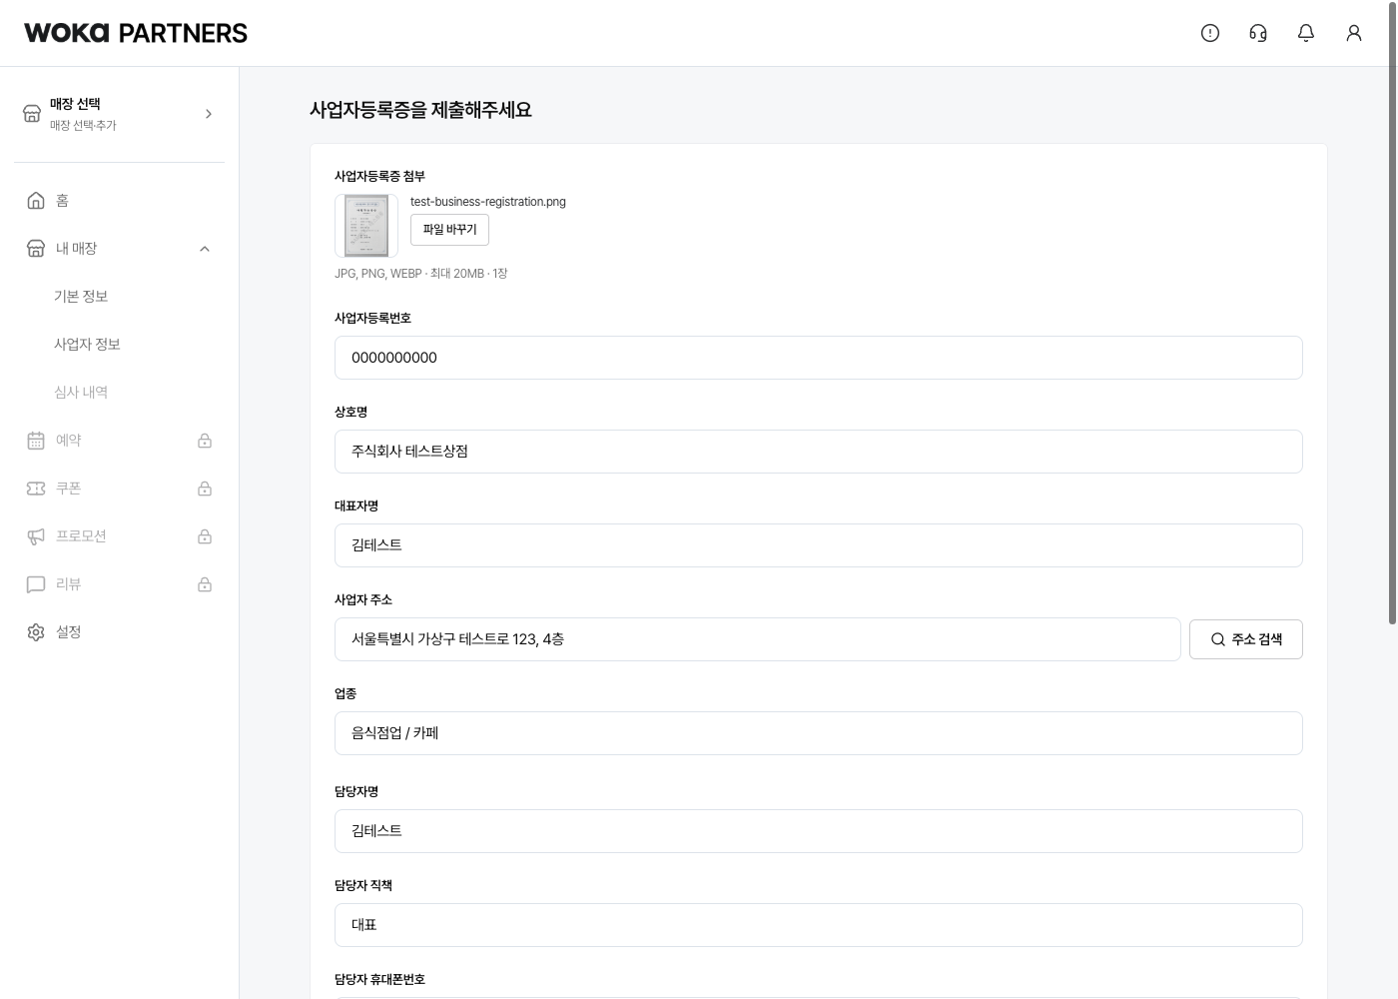
Task: Click the 주소 검색 button
Action: coord(1246,639)
